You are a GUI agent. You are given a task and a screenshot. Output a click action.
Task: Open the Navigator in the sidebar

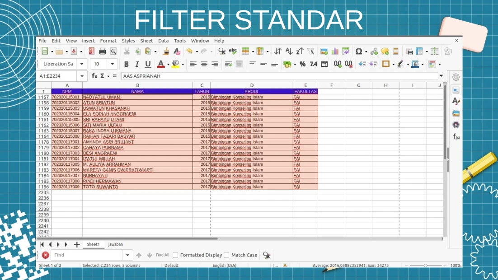(x=456, y=125)
